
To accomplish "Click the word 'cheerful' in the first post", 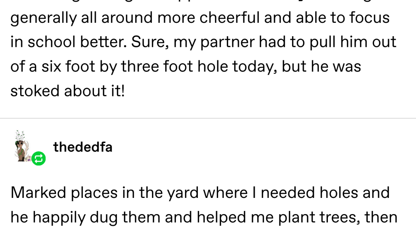I will click(x=230, y=18).
